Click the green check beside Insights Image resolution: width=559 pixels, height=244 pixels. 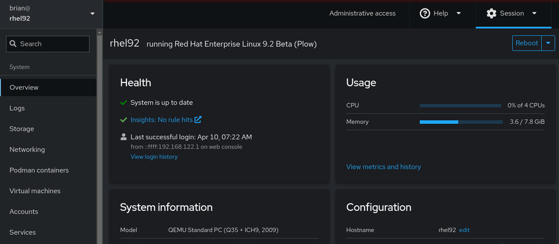click(123, 120)
